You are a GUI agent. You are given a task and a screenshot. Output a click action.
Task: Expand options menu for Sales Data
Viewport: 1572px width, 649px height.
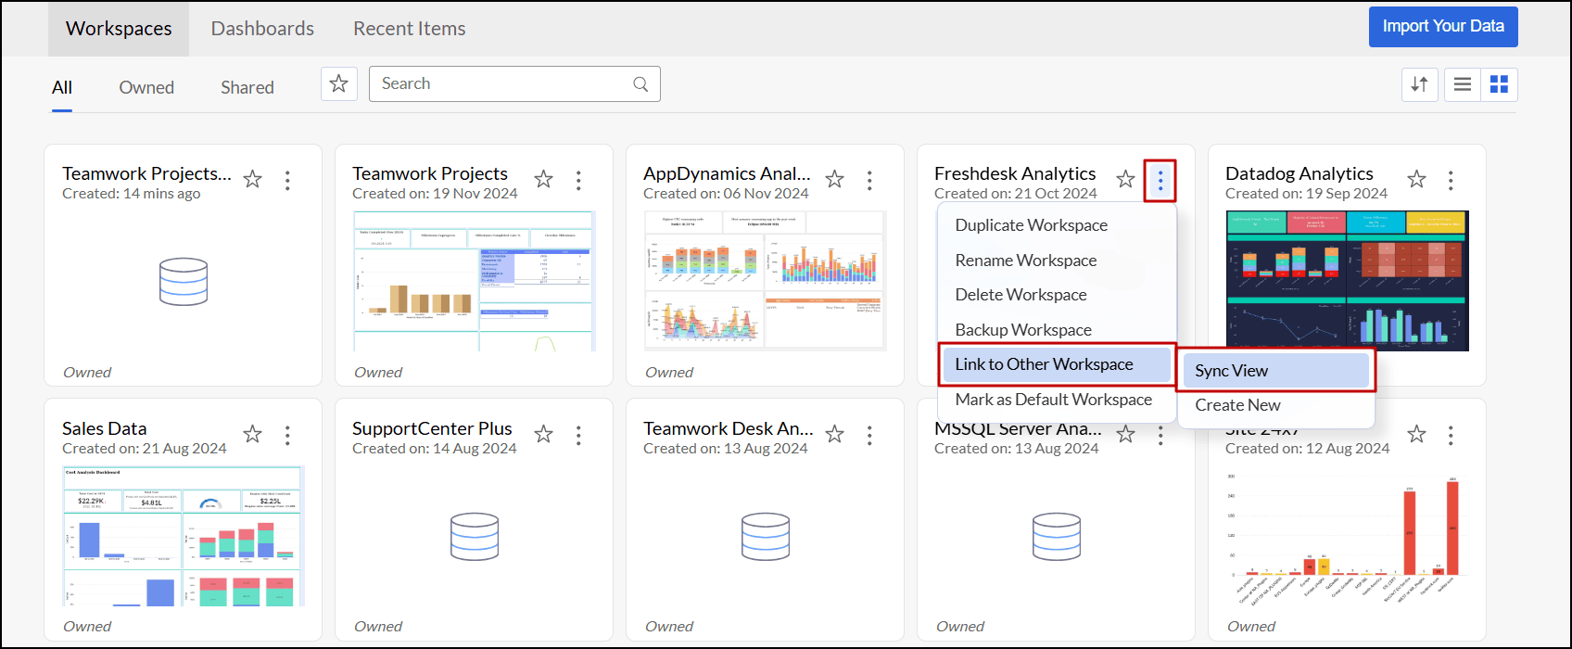coord(287,435)
